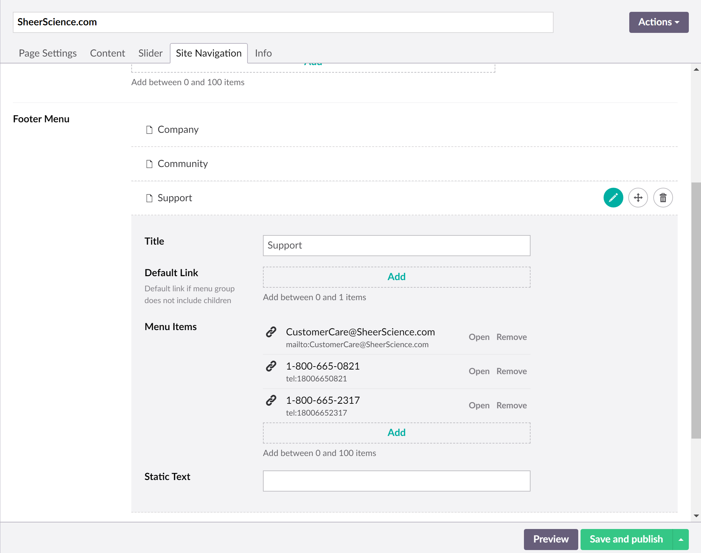Add a Default Link item

(x=396, y=277)
